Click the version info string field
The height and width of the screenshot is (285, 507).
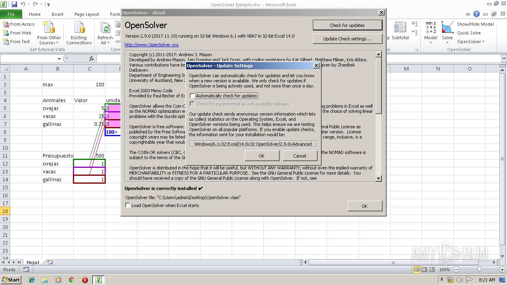tap(253, 144)
